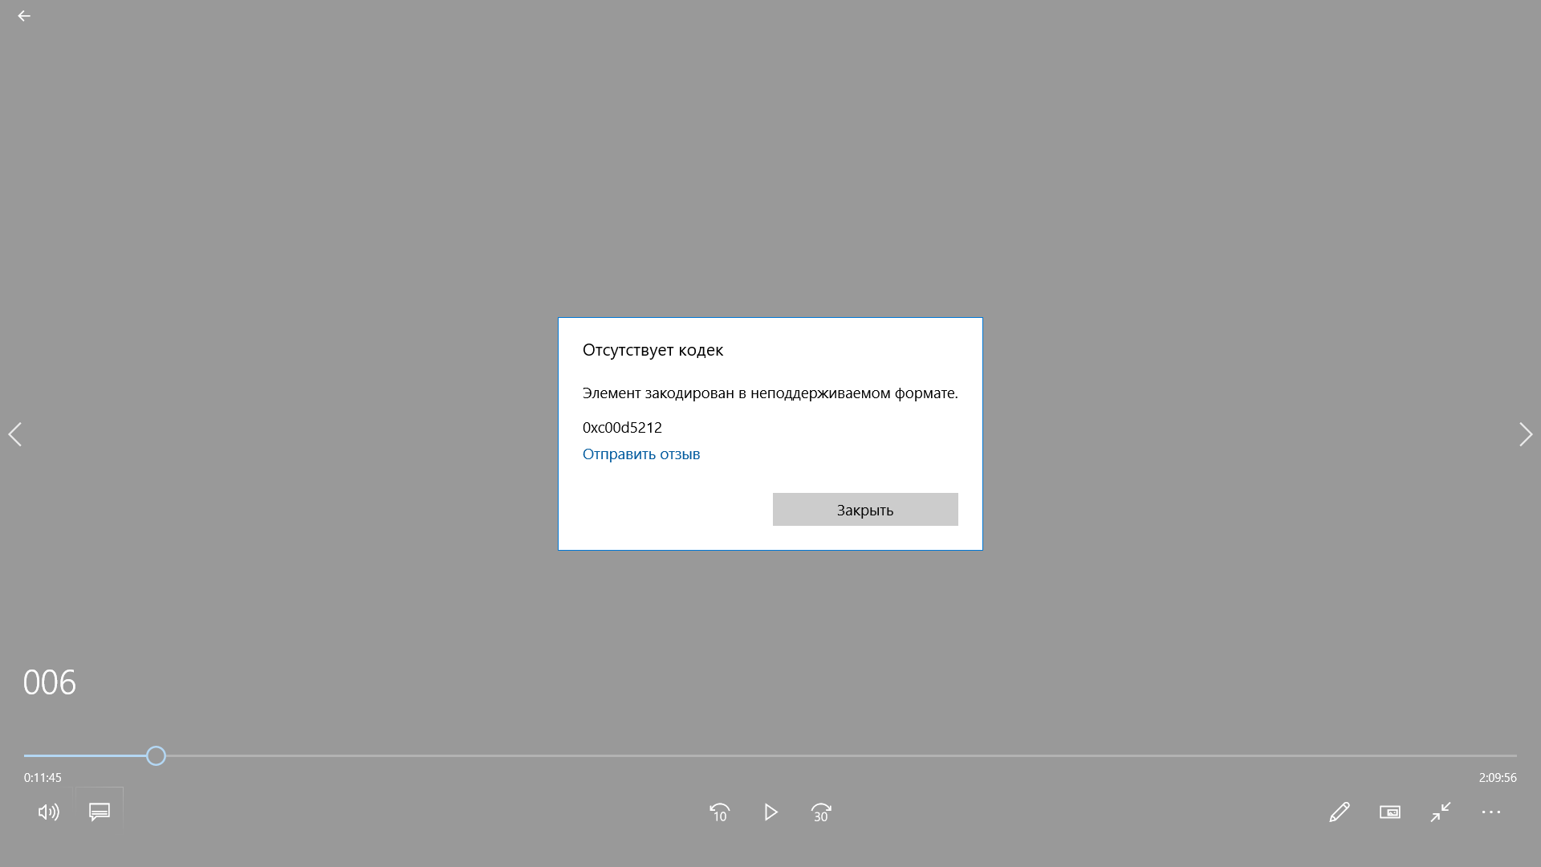Screen dimensions: 1541x867
Task: Switch to mini view mode
Action: point(1390,812)
